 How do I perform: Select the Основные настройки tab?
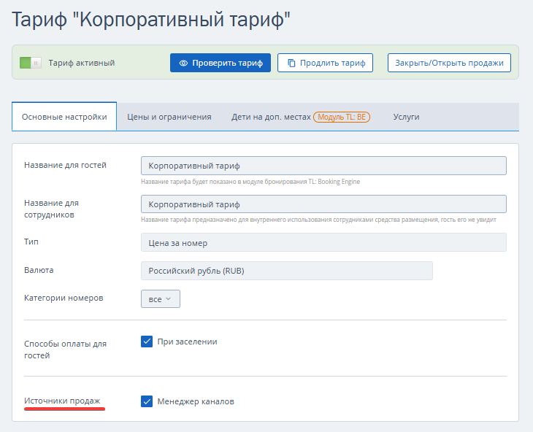point(64,117)
